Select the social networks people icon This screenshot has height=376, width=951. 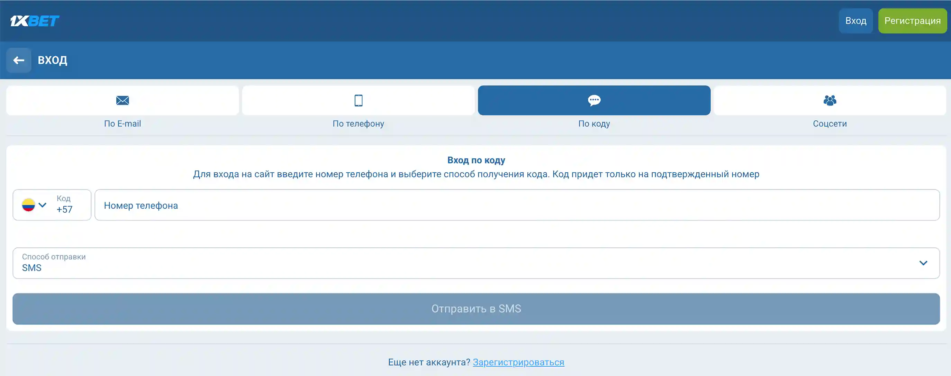coord(830,100)
